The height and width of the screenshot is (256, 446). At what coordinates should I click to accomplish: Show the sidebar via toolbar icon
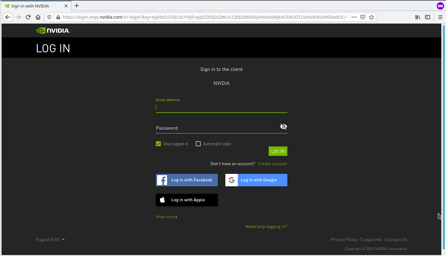(428, 17)
